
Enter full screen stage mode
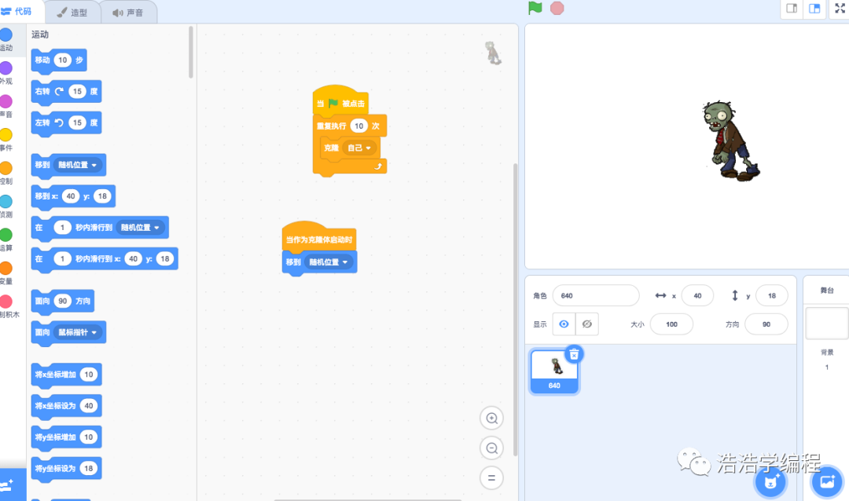840,9
